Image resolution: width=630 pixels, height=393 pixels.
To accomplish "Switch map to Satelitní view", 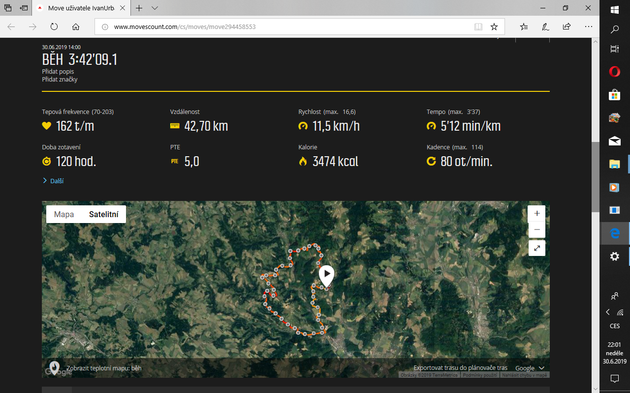I will (103, 214).
